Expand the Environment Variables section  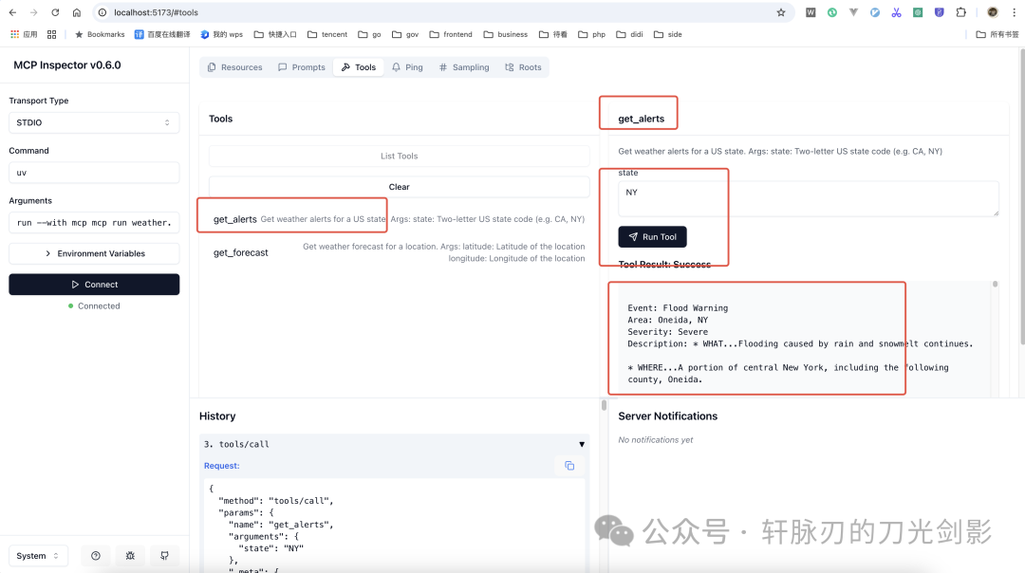click(x=94, y=253)
